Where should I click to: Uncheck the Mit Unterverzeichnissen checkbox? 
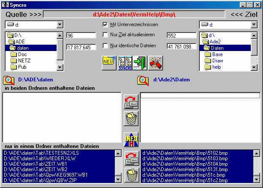click(x=105, y=24)
